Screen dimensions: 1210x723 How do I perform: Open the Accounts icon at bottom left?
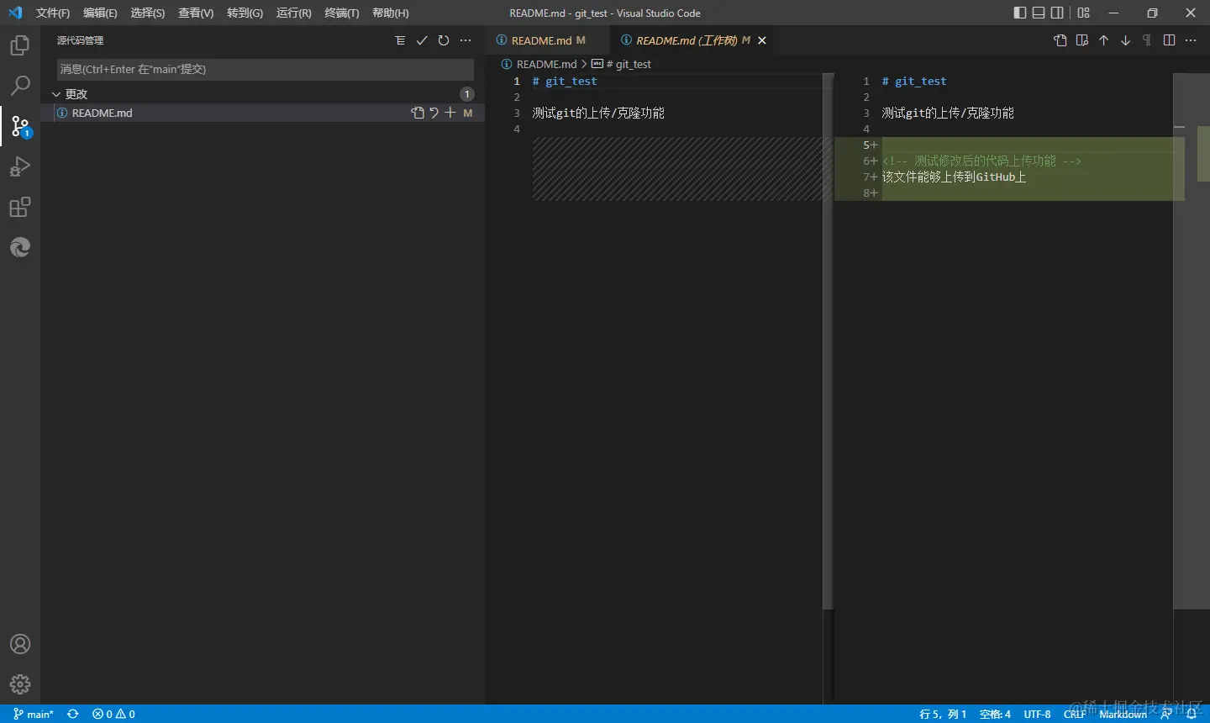pyautogui.click(x=19, y=644)
